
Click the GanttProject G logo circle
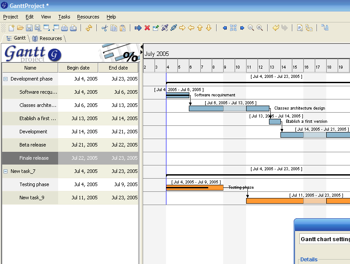pyautogui.click(x=55, y=55)
